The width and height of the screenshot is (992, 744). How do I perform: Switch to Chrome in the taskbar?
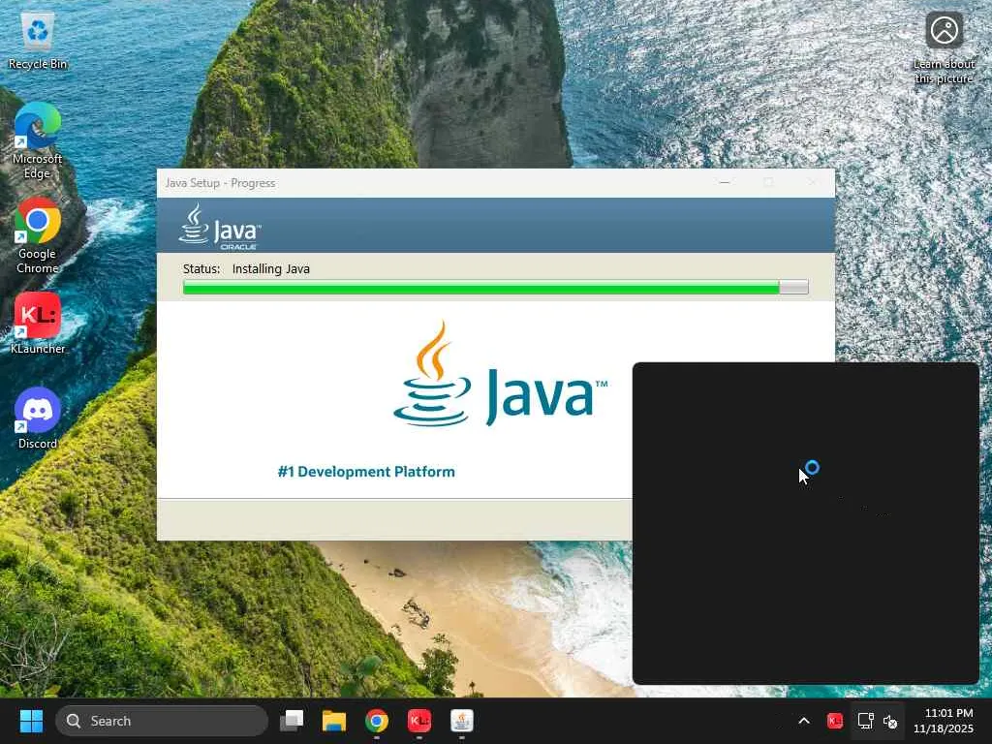pyautogui.click(x=377, y=721)
